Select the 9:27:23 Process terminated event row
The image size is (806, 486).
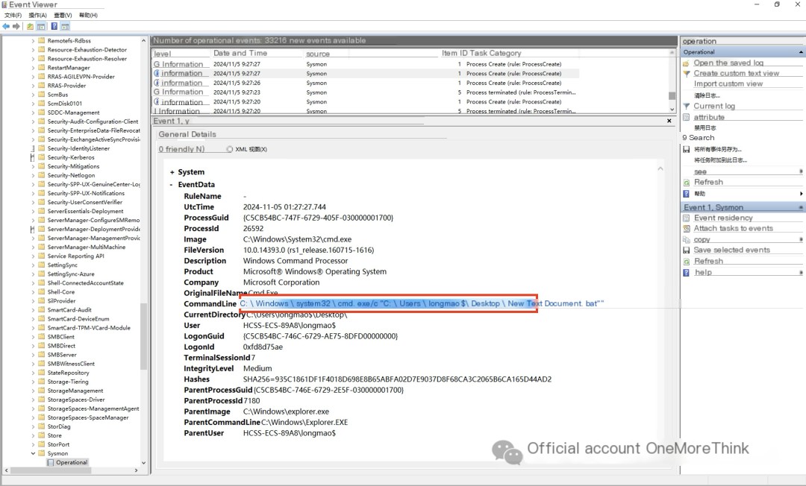click(366, 92)
